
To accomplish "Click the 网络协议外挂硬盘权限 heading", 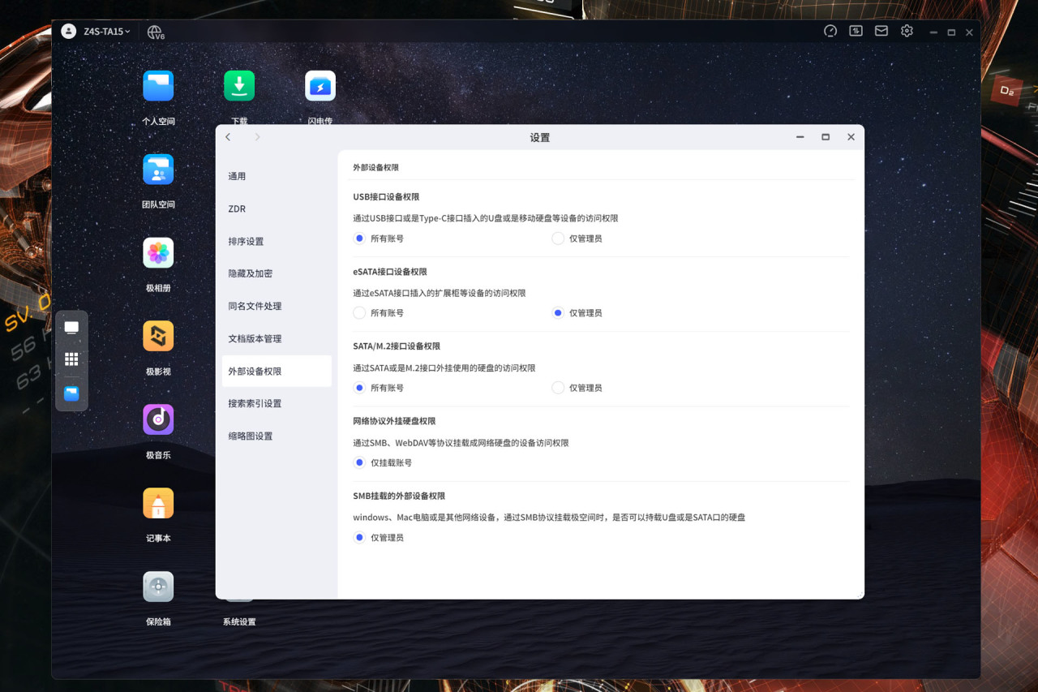I will point(394,421).
